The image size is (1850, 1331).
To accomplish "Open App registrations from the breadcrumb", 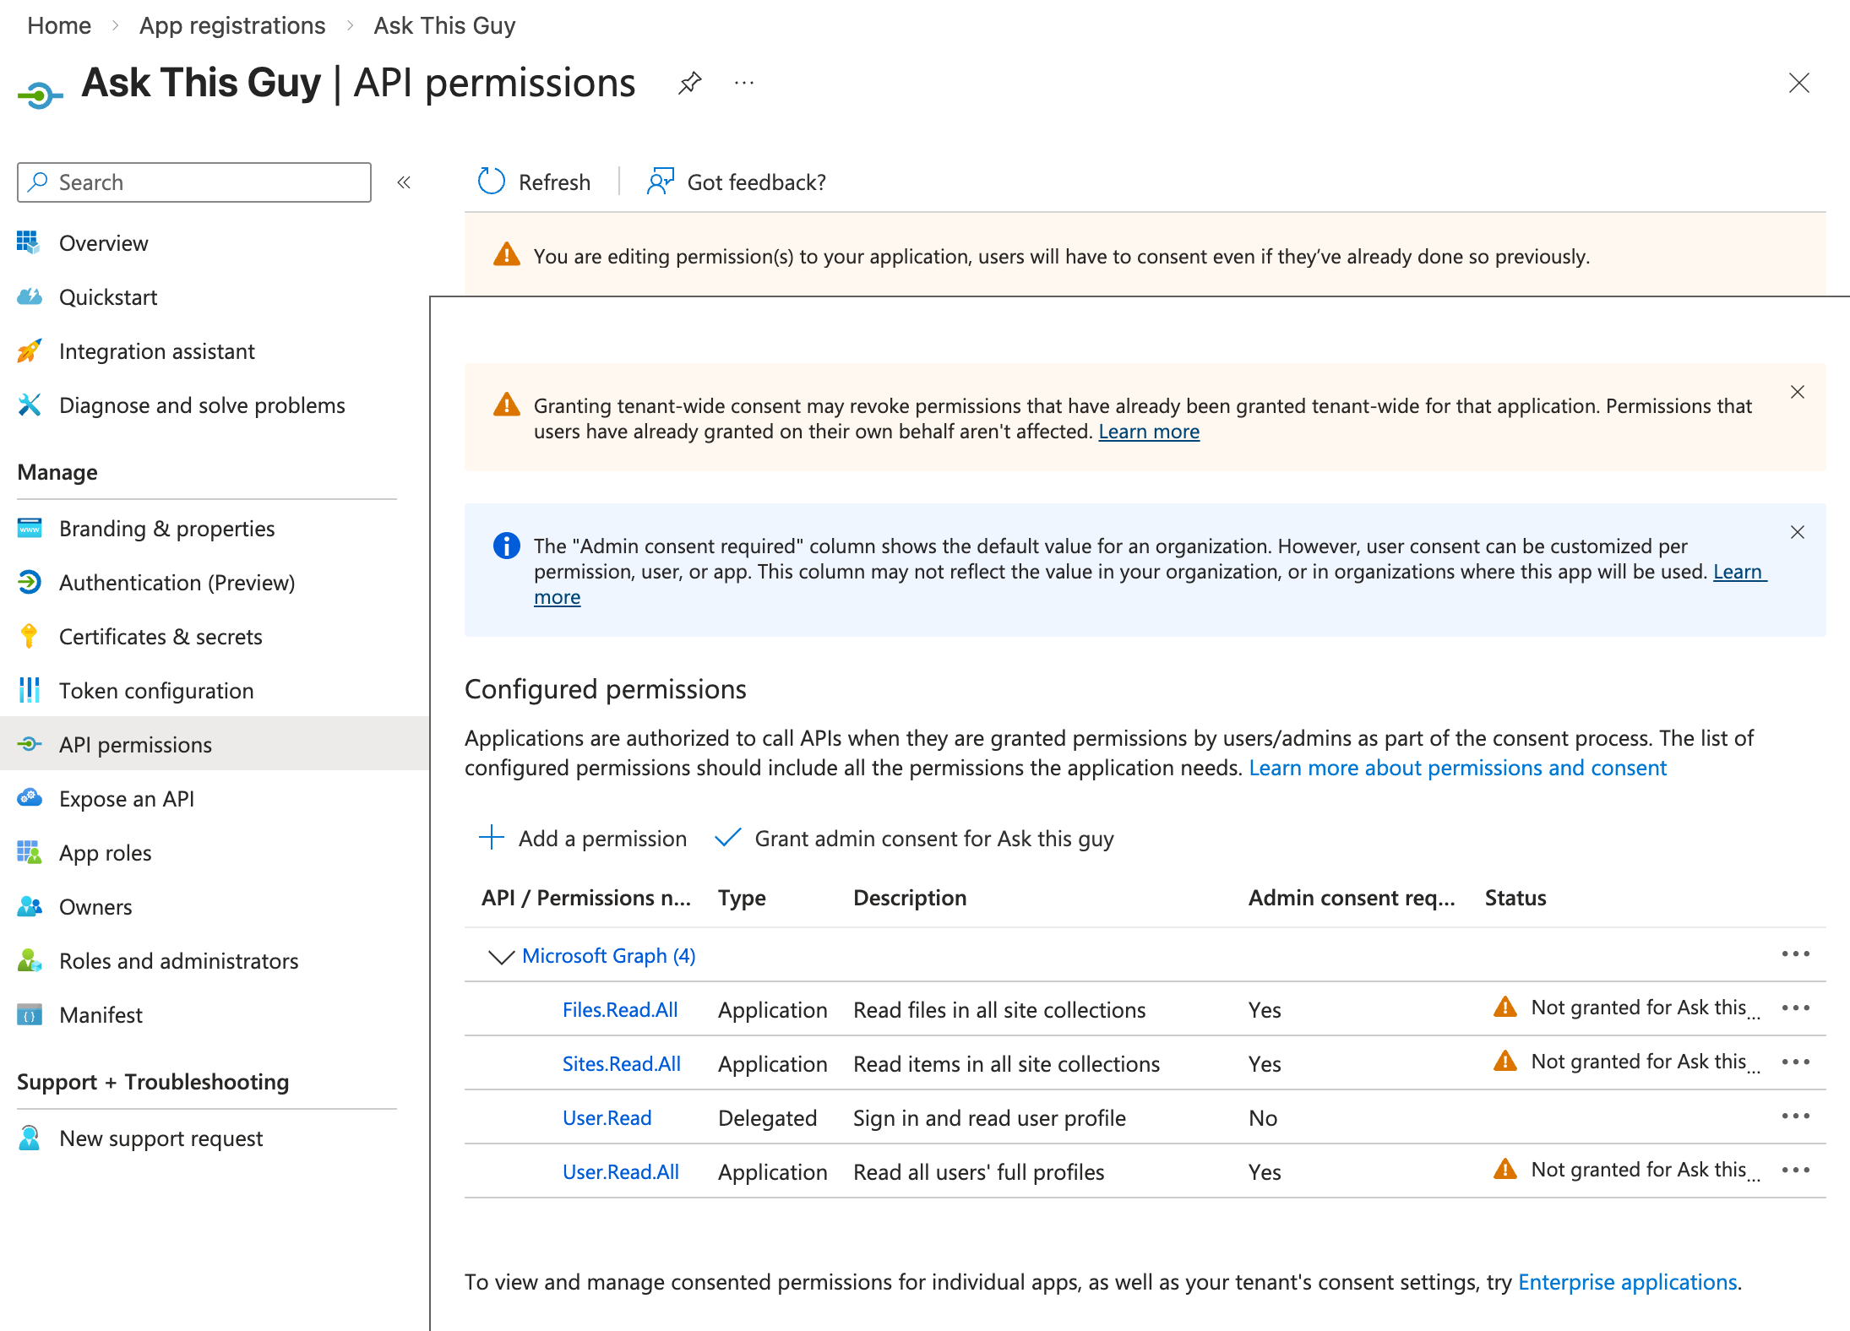I will (x=232, y=25).
